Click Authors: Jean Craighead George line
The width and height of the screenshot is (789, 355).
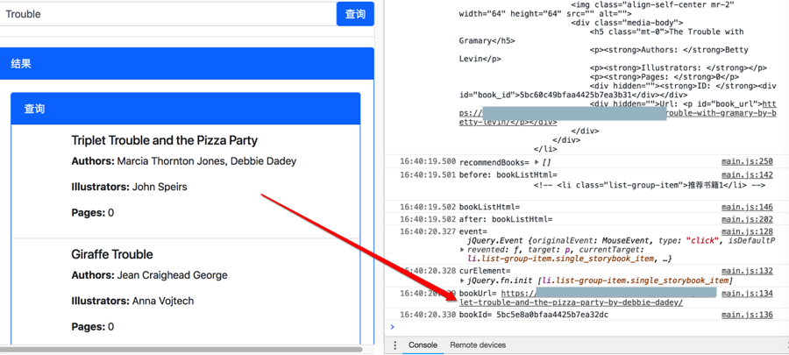click(149, 275)
